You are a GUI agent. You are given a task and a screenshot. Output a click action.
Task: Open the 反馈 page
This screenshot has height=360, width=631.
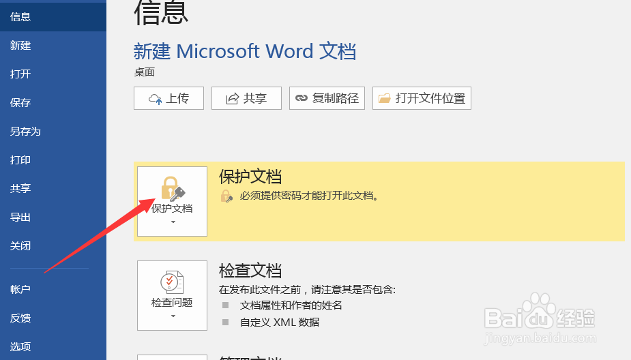click(53, 318)
